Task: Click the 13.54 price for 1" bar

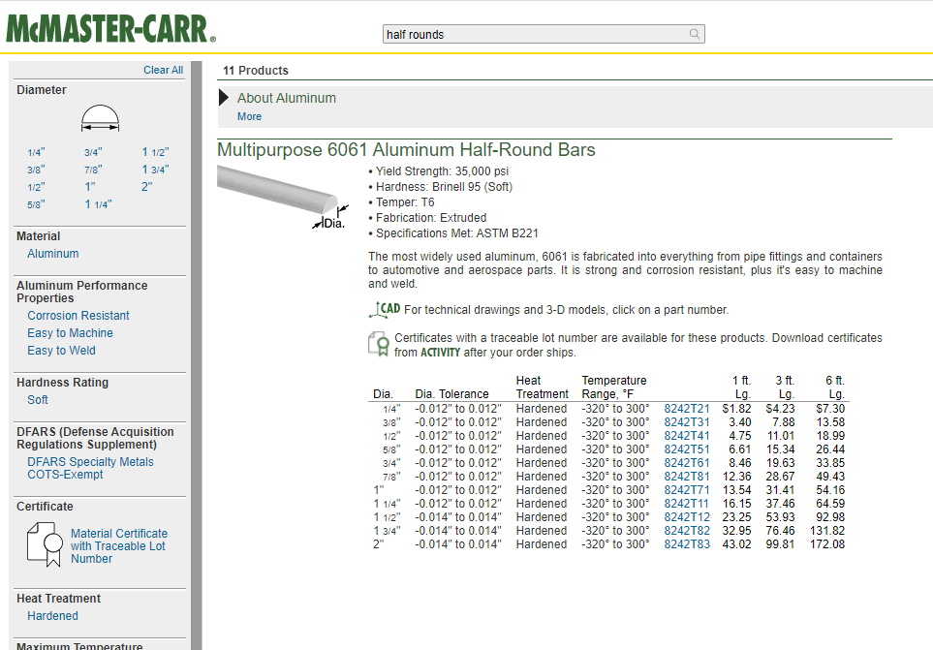Action: click(736, 490)
